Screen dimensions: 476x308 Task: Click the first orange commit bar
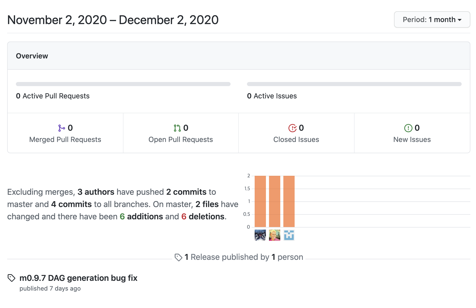point(260,201)
